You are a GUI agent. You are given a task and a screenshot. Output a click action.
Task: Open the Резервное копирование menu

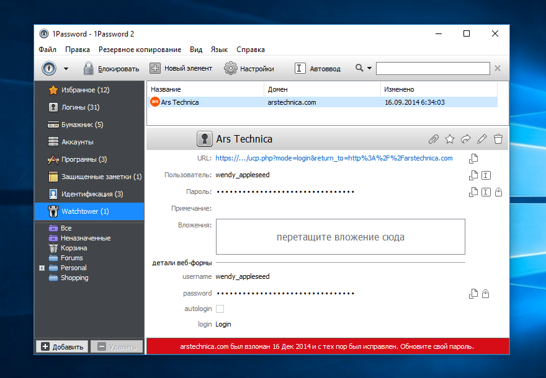pos(140,50)
